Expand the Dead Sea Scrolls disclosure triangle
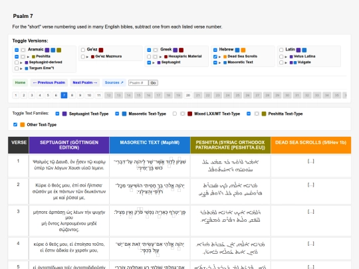The image size is (359, 269). (x=220, y=56)
